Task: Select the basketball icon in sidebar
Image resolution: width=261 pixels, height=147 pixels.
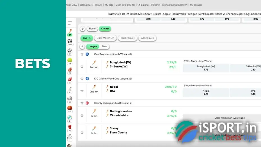Action: (x=70, y=108)
